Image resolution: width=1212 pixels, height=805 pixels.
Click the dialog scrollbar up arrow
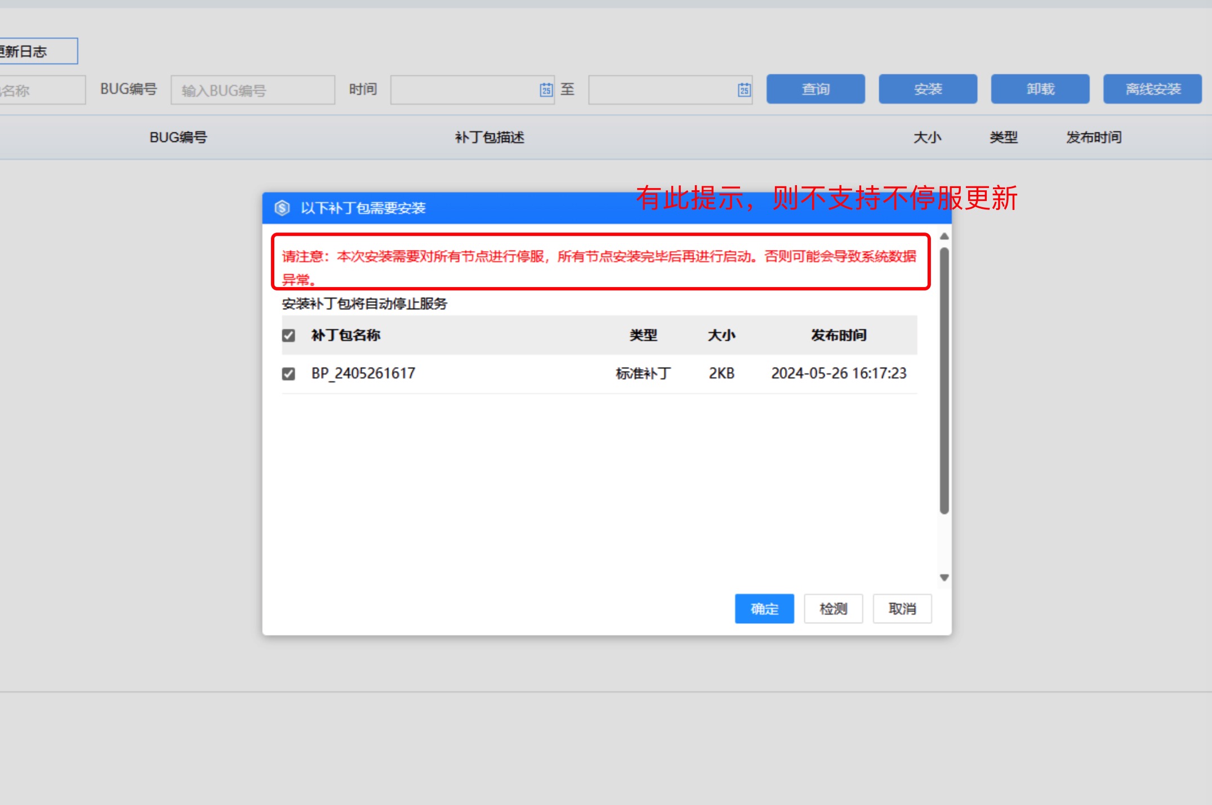click(x=944, y=236)
